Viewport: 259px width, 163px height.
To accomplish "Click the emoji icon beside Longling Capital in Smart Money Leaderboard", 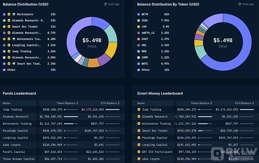I will coord(139,145).
